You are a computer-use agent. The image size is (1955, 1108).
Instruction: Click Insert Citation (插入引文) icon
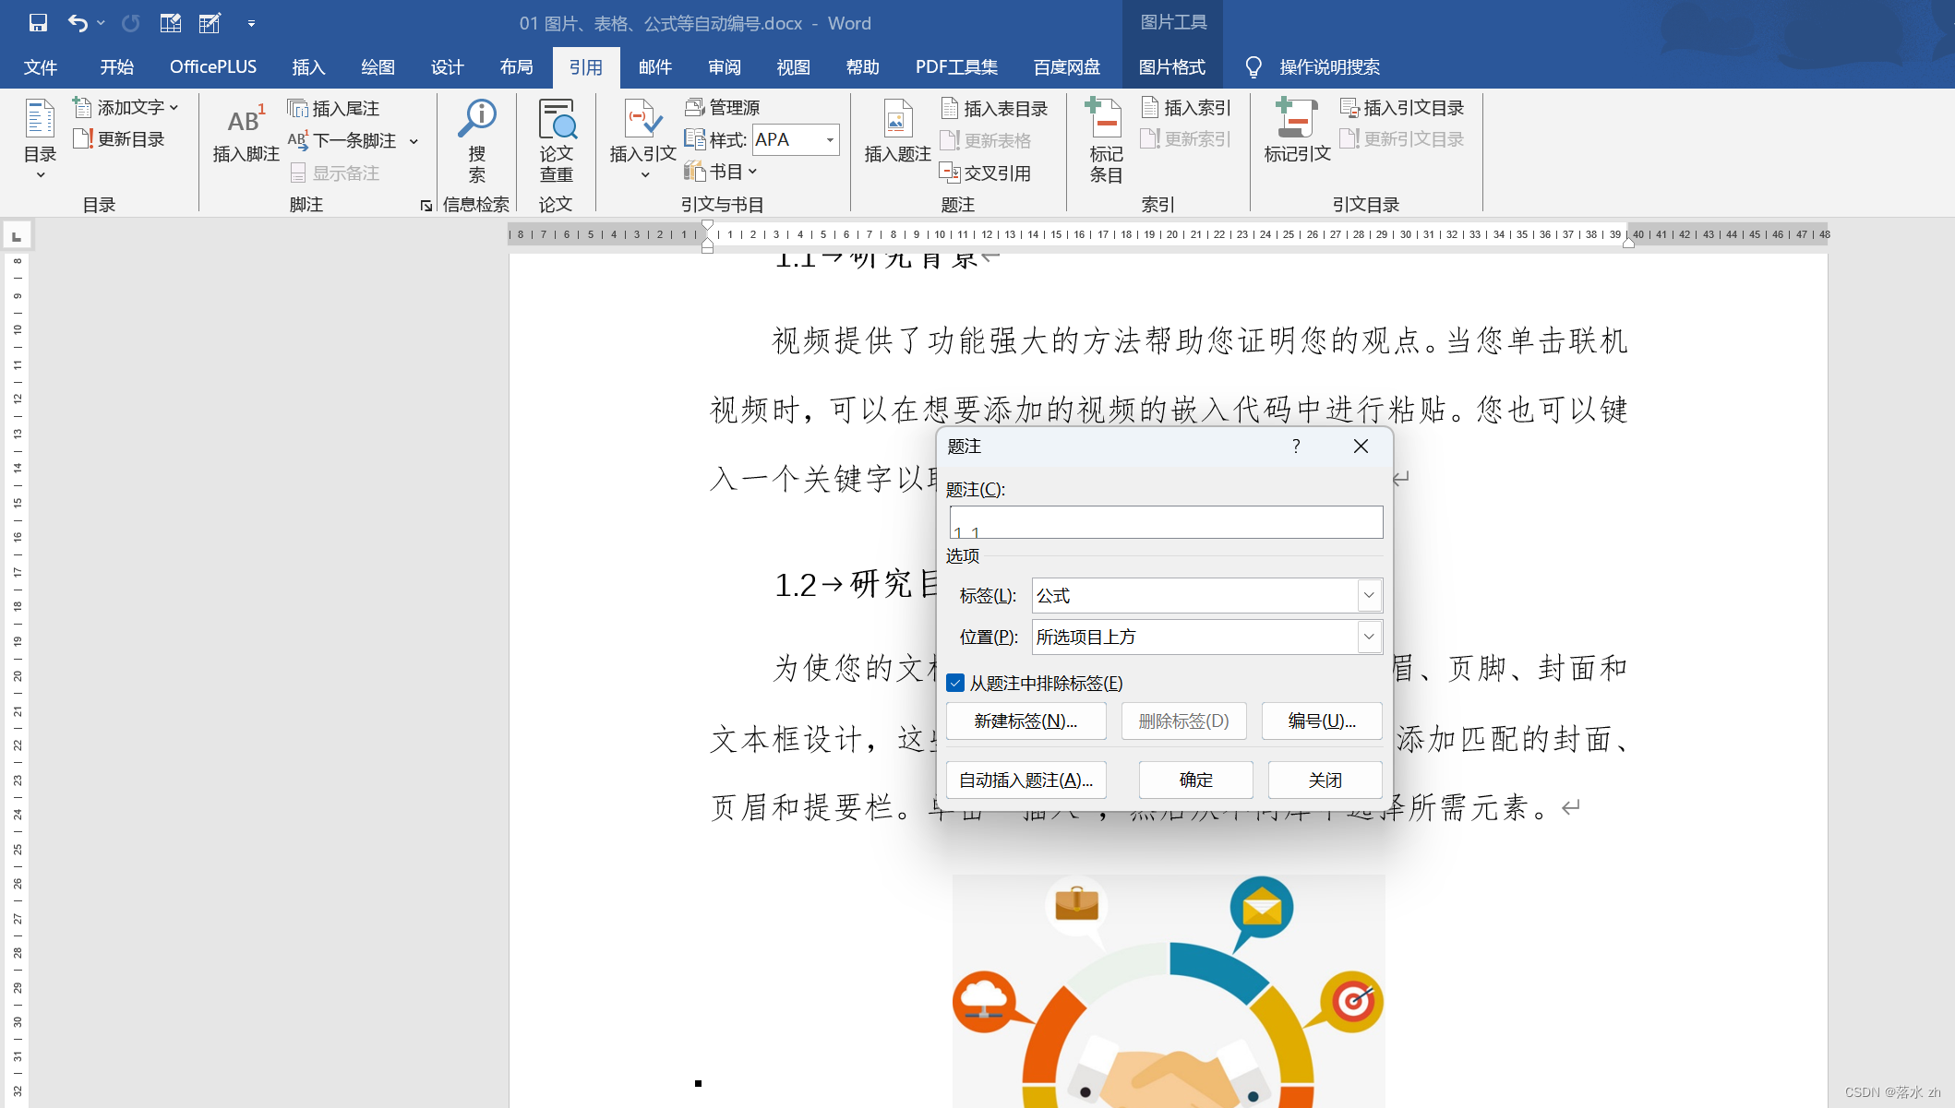(x=643, y=120)
